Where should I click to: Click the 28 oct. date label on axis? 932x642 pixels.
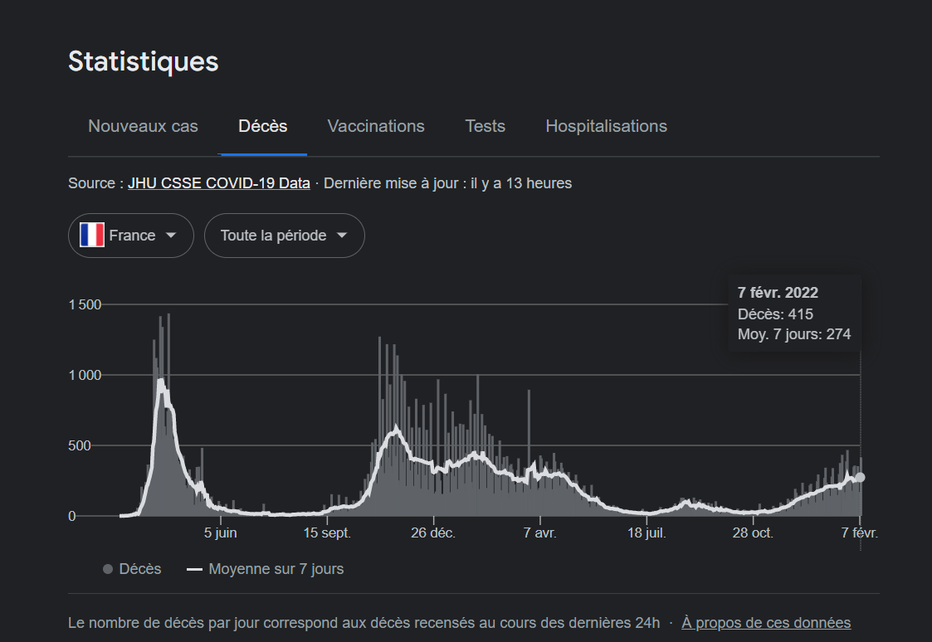point(752,533)
